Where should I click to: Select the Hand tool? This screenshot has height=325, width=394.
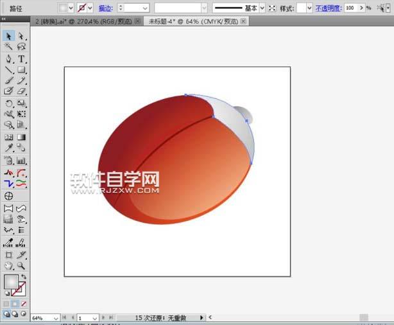[8, 266]
